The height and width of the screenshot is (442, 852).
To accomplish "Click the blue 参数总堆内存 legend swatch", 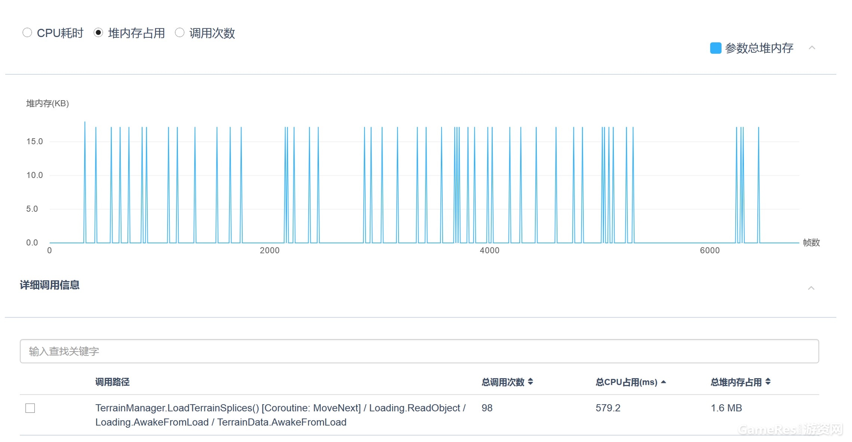I will tap(715, 48).
